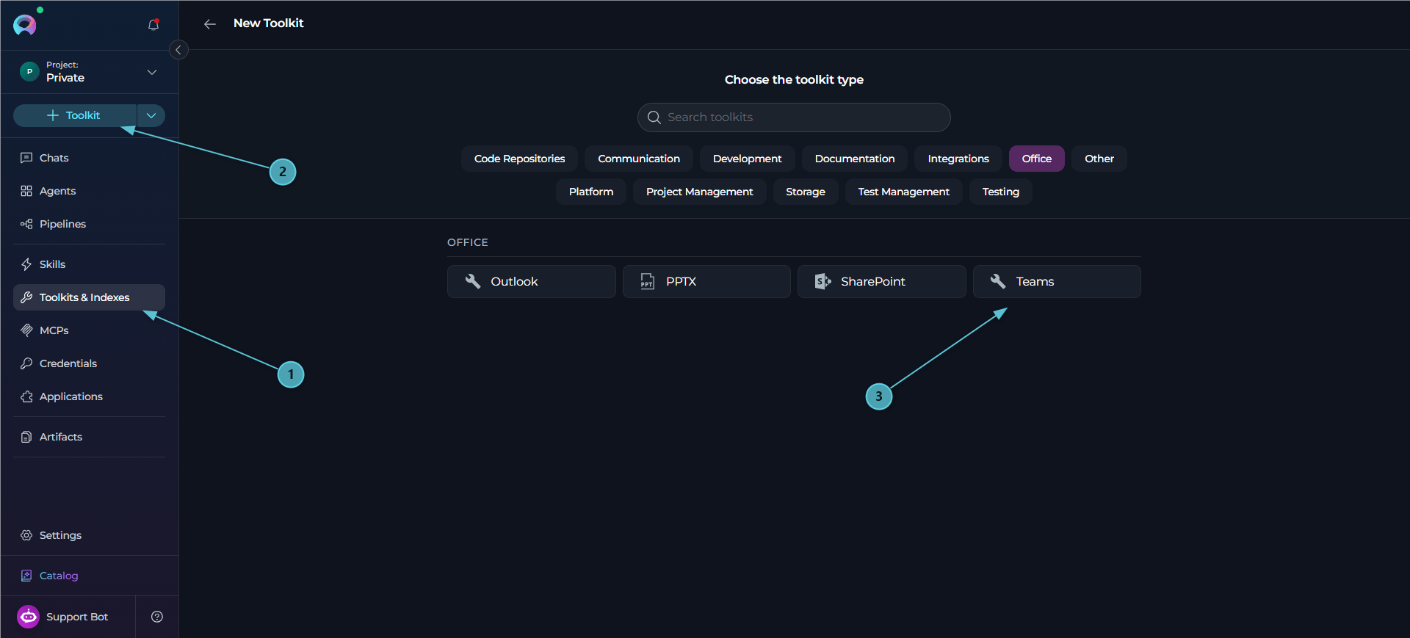Click the PPTX file icon
The image size is (1410, 638).
(647, 281)
